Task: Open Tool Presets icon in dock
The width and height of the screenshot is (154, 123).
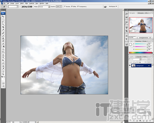Action: coord(127,22)
